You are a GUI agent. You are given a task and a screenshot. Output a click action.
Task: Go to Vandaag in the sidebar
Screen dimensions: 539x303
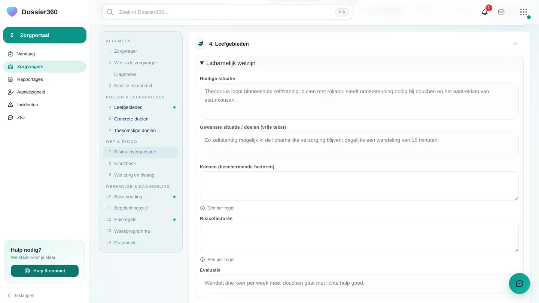(x=45, y=54)
